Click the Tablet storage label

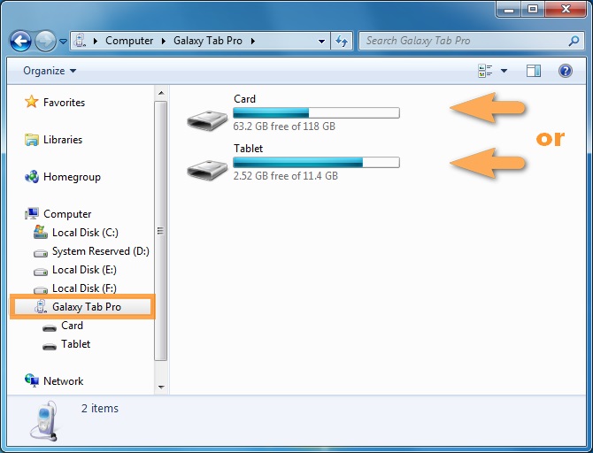(248, 149)
